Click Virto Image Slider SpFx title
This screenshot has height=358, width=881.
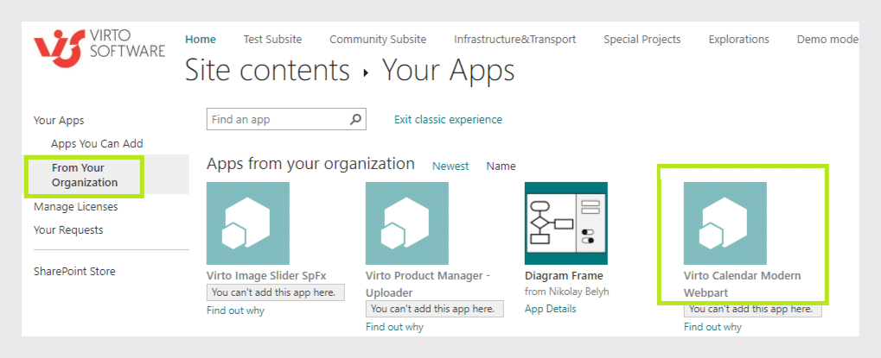266,276
